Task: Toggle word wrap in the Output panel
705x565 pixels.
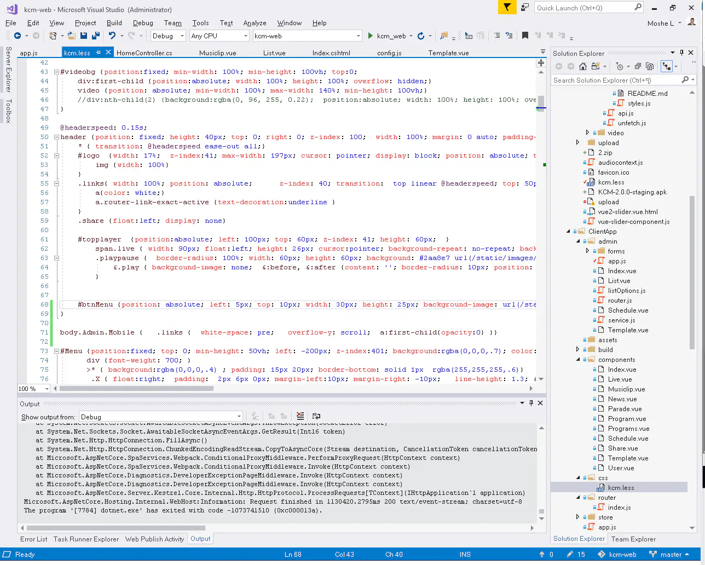Action: click(x=316, y=417)
